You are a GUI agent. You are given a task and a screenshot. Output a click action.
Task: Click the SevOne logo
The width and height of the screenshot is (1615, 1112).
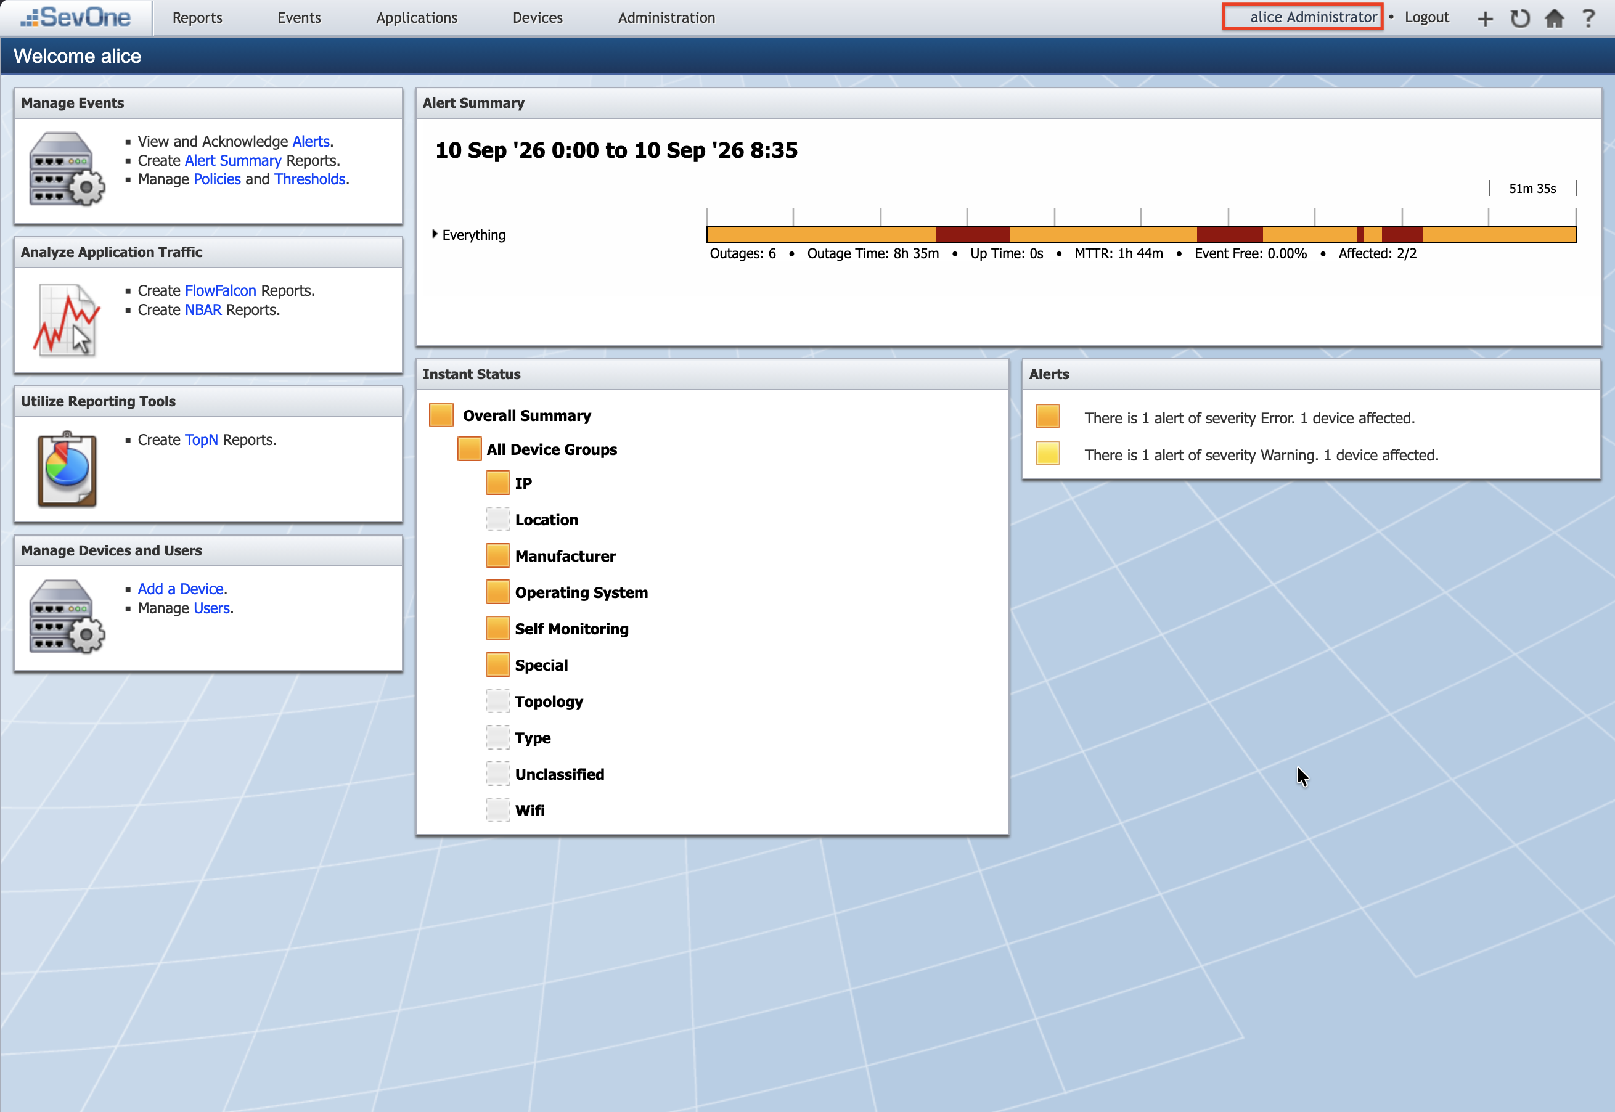(x=76, y=17)
